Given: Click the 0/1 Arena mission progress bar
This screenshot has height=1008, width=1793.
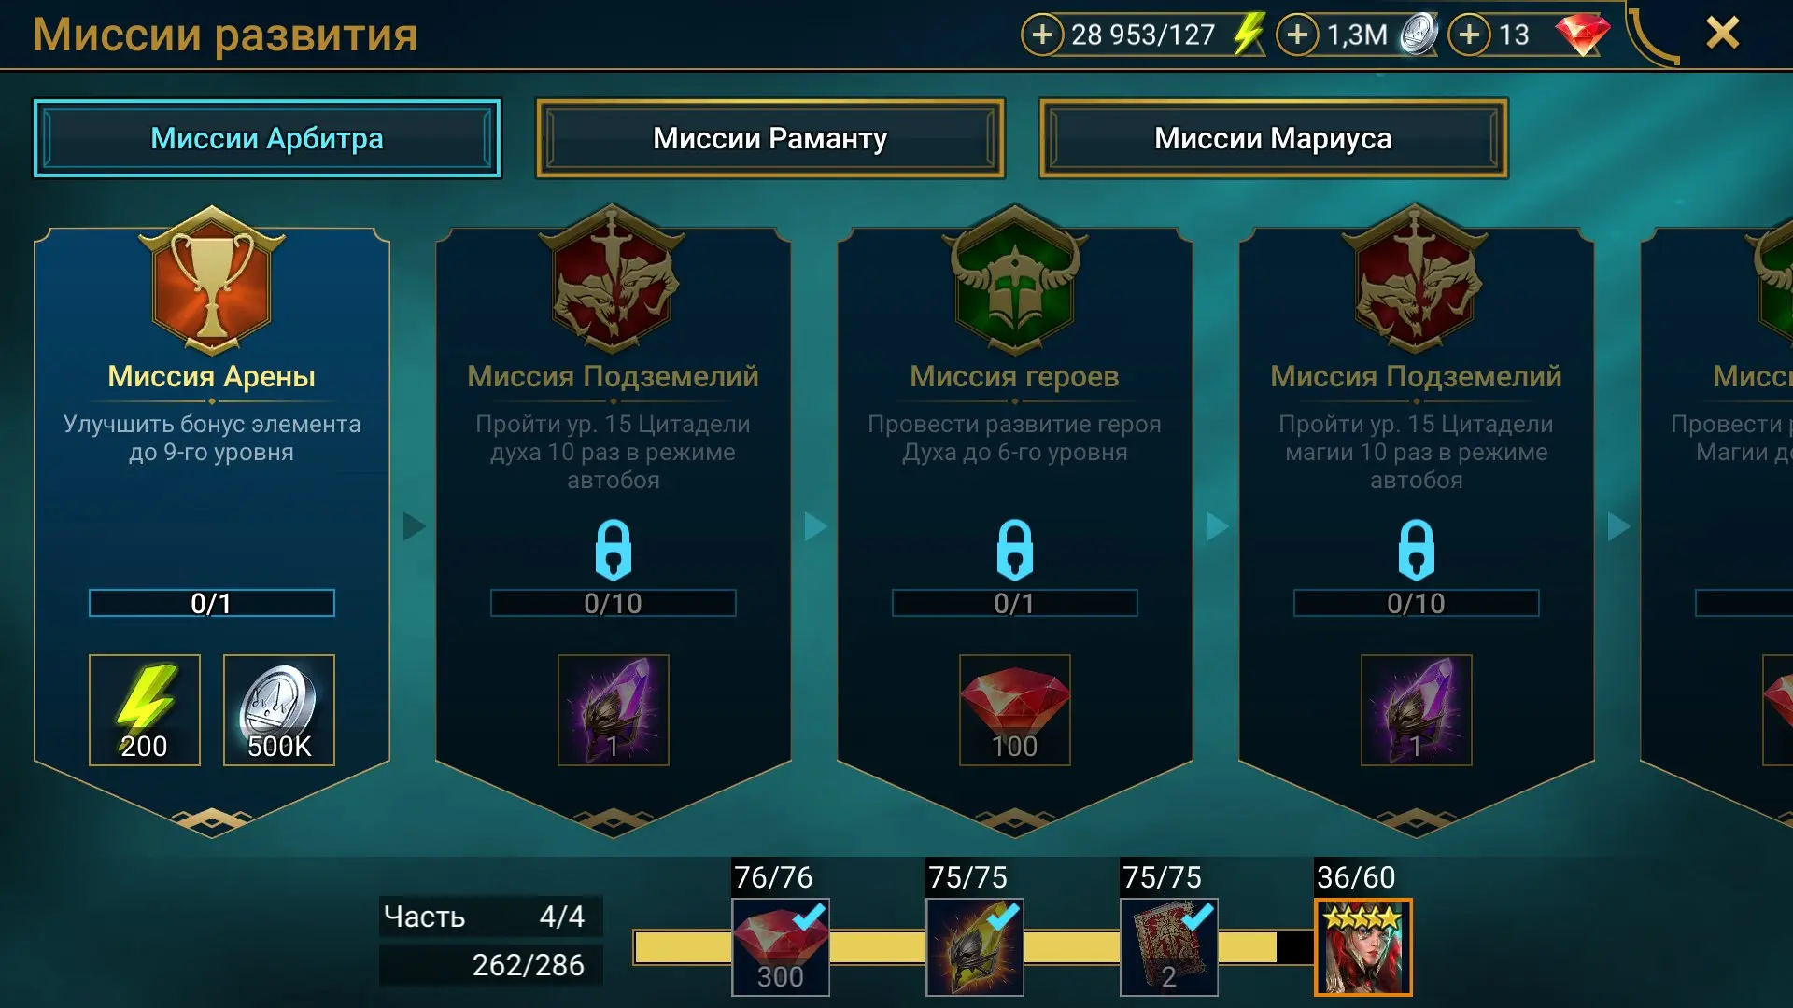Looking at the screenshot, I should pyautogui.click(x=212, y=603).
